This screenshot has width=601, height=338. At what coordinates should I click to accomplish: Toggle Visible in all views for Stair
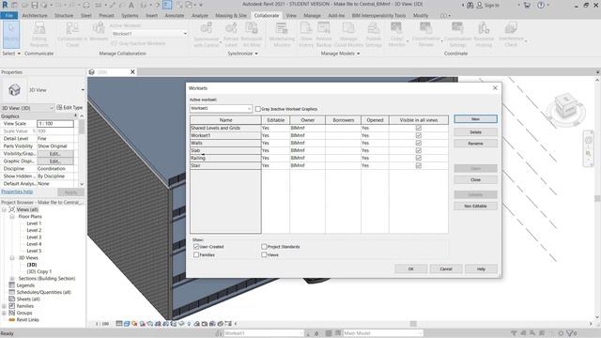(419, 165)
